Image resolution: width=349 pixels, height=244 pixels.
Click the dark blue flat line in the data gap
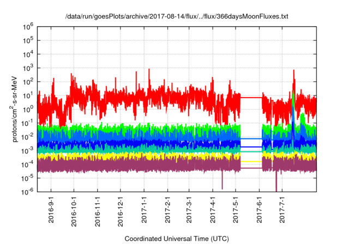coord(251,147)
